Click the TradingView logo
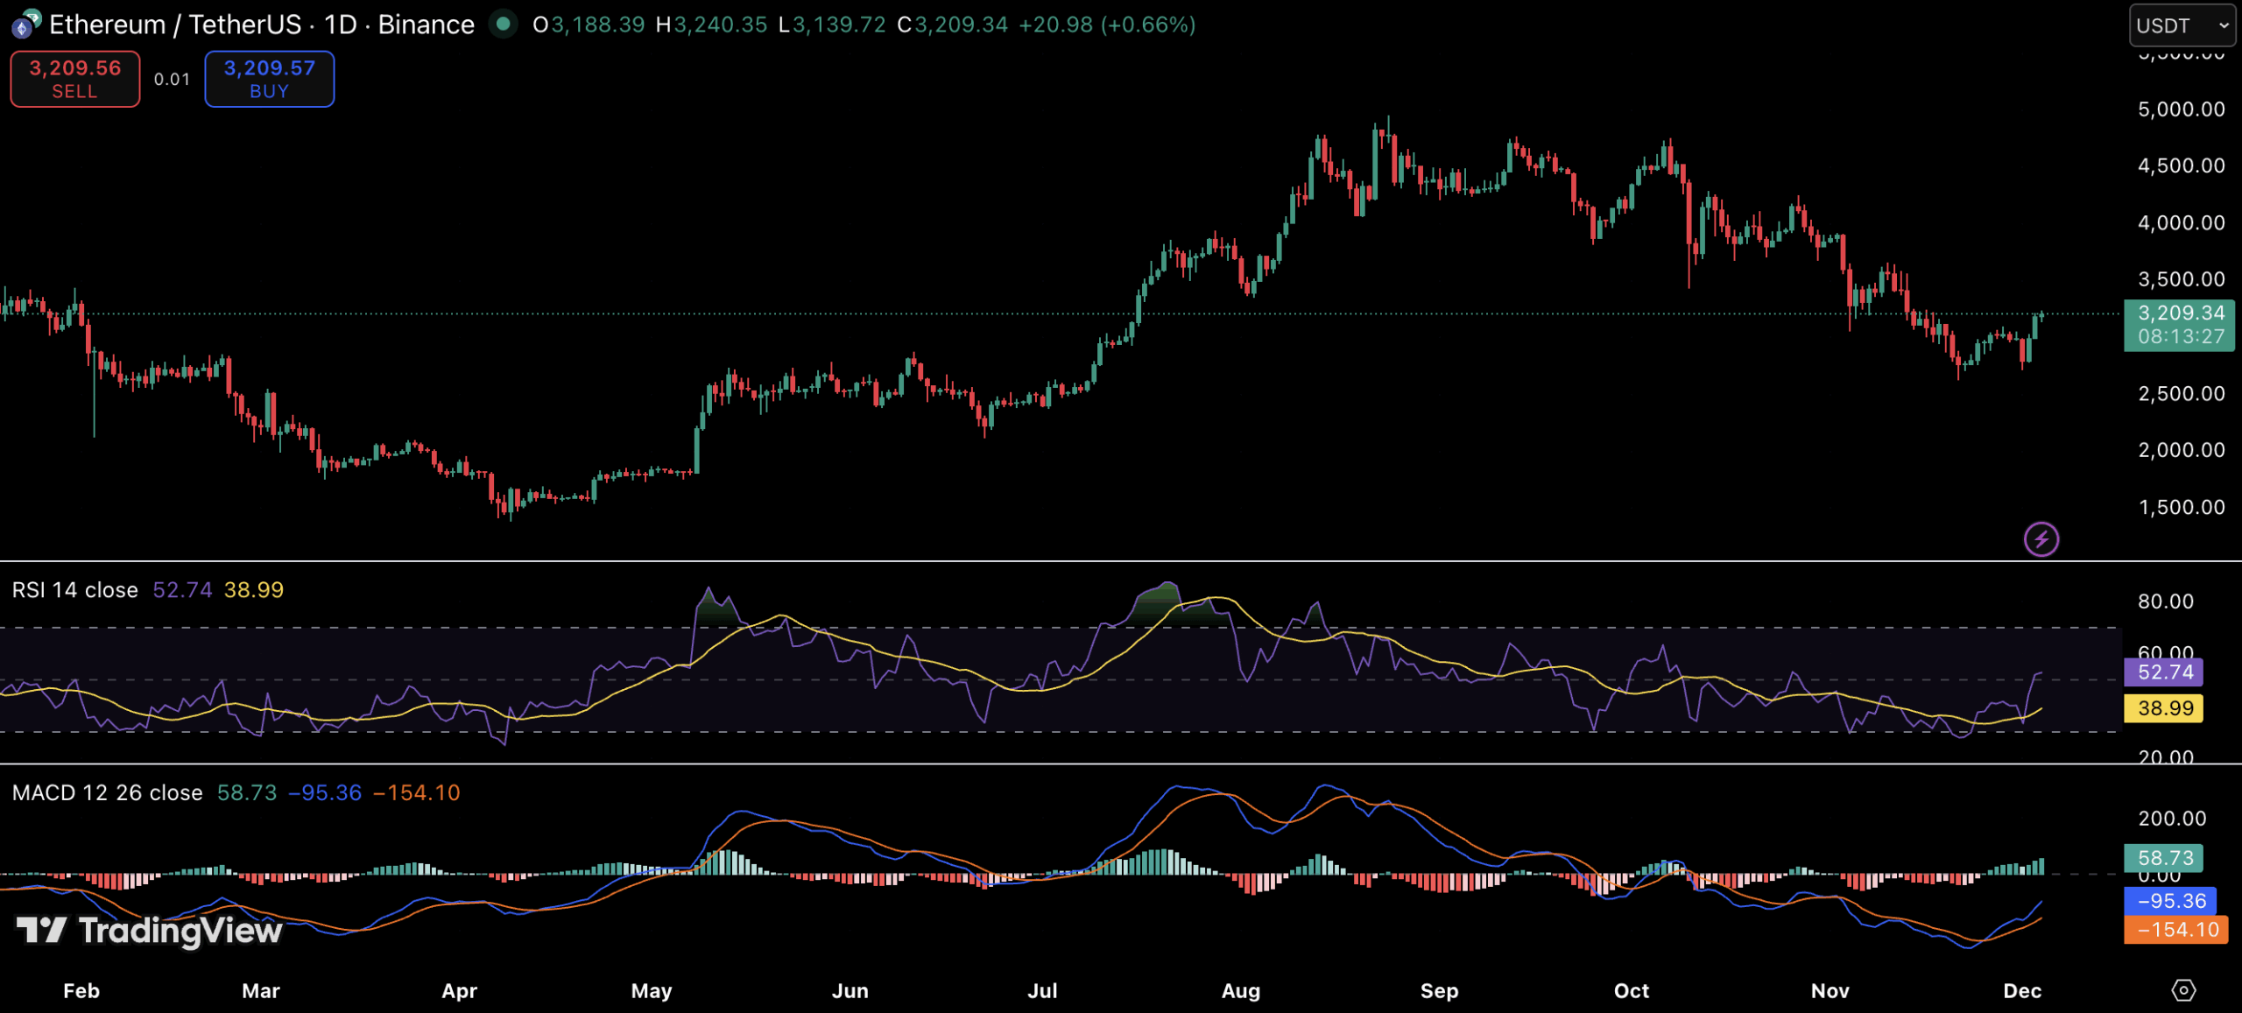This screenshot has height=1013, width=2242. coord(149,930)
